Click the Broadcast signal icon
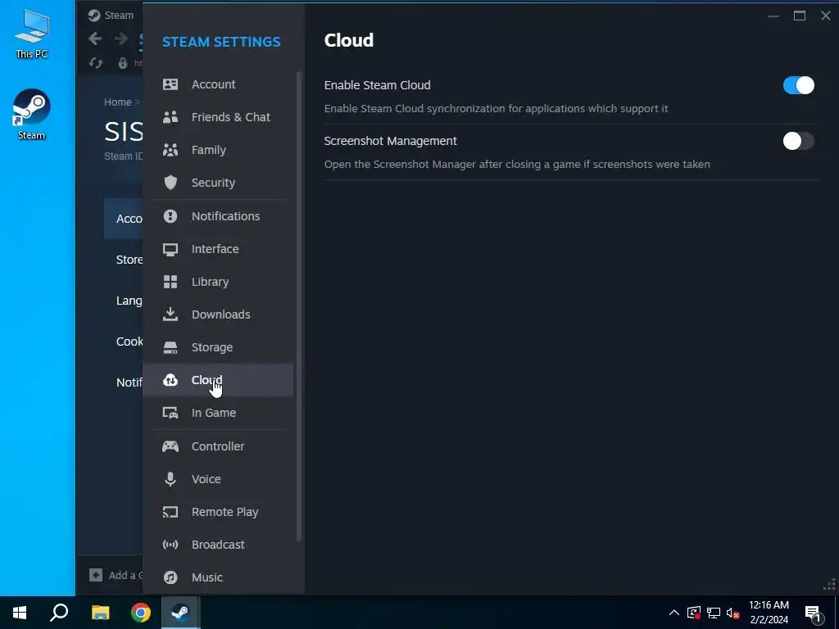Screen dimensions: 839x629 (x=170, y=545)
